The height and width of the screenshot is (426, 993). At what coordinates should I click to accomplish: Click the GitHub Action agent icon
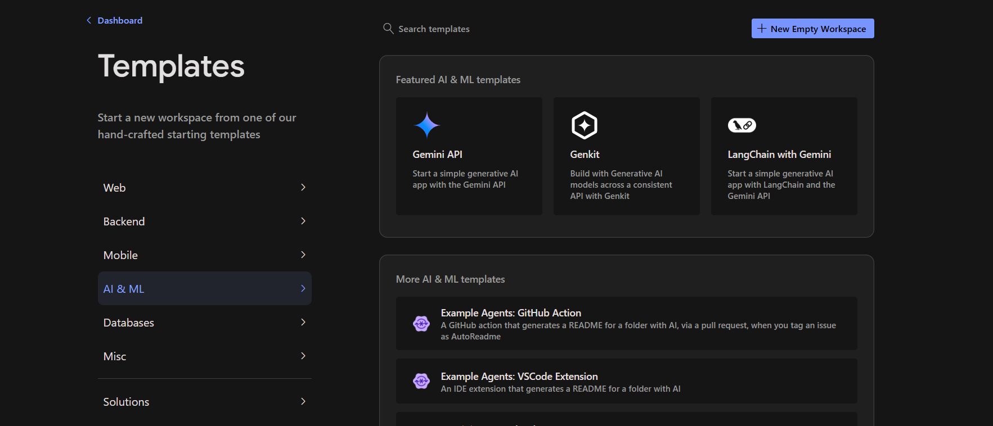pyautogui.click(x=421, y=324)
